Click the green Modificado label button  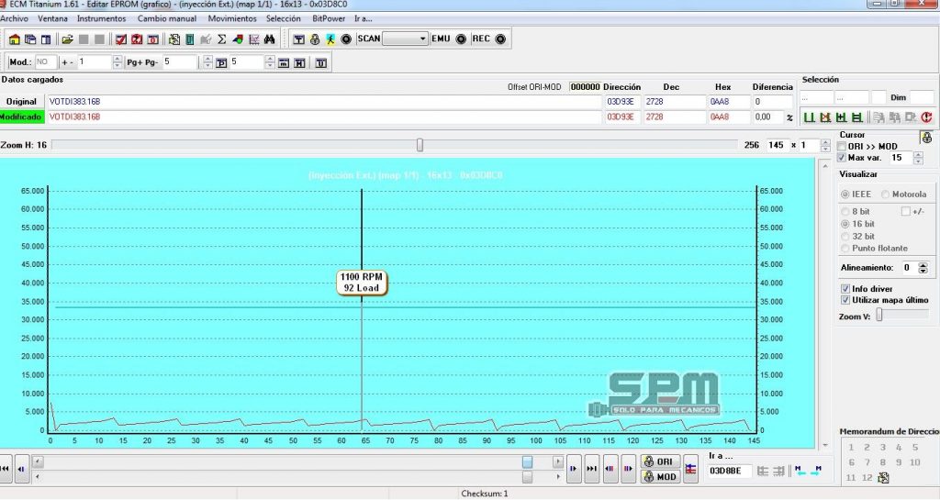(22, 117)
